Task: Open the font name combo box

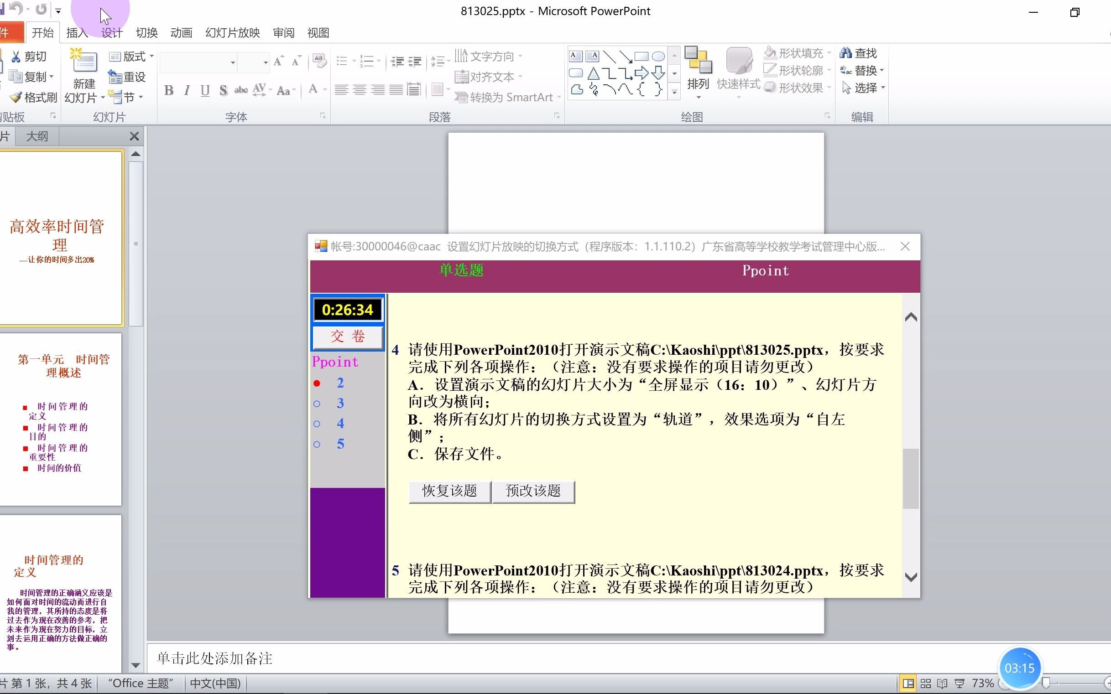Action: tap(198, 62)
